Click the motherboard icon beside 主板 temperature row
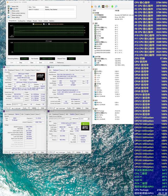The image size is (168, 196). [x=95, y=25]
